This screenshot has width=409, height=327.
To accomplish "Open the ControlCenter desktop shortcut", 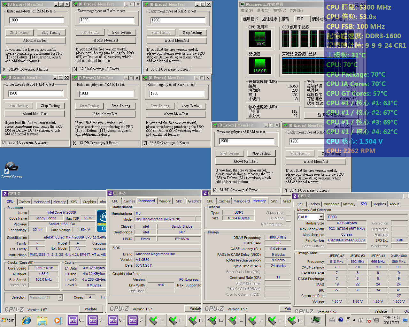I will coord(11,170).
